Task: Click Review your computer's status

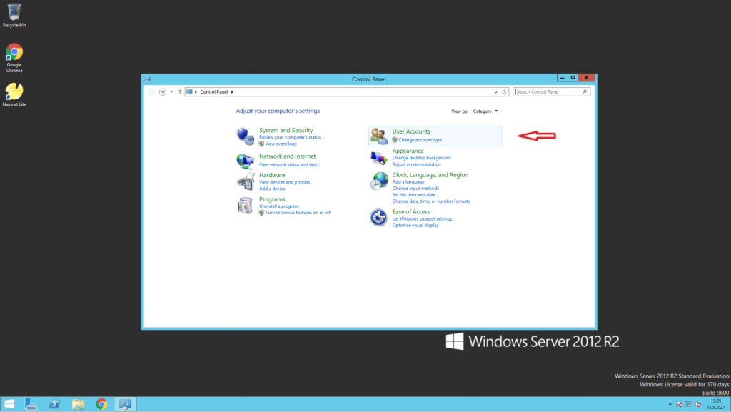Action: click(x=290, y=138)
